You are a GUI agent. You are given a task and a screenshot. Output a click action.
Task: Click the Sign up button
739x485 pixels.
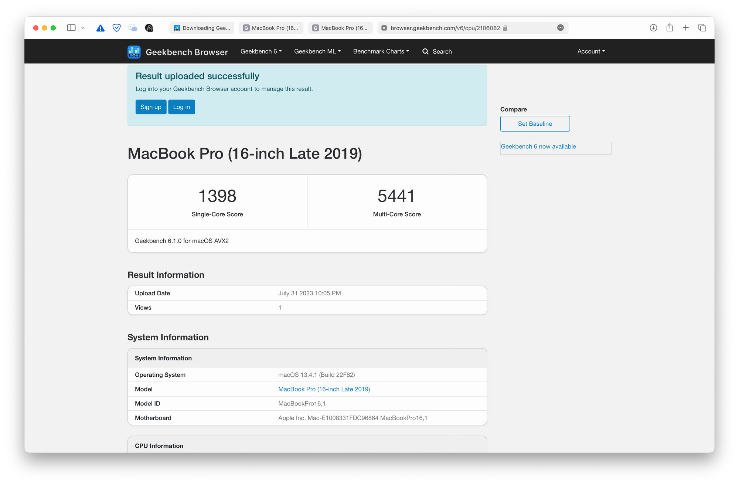coord(151,106)
